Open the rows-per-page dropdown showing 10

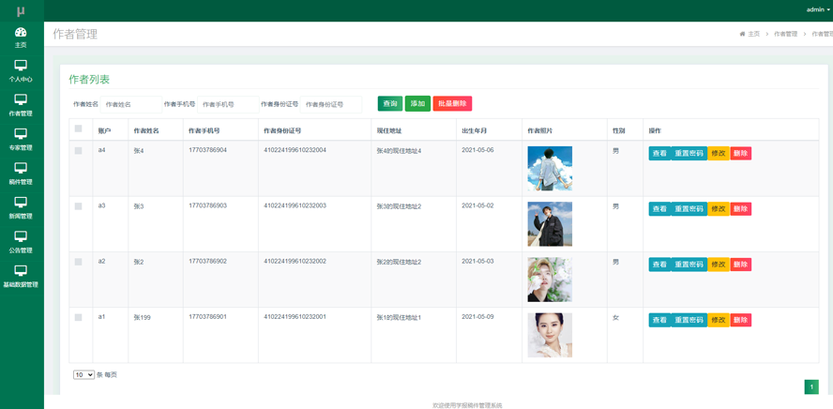(x=83, y=375)
